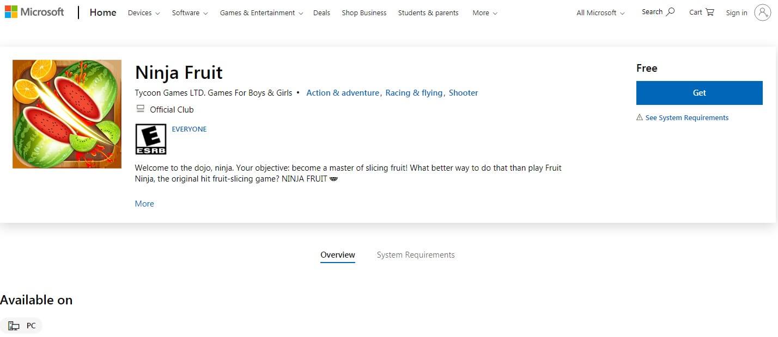Click the Ninja Fruit title
This screenshot has width=778, height=337.
[x=179, y=72]
